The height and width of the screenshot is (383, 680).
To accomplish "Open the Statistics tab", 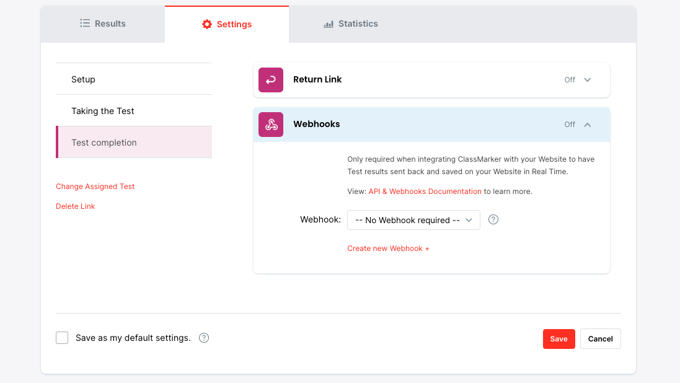I will pyautogui.click(x=351, y=24).
